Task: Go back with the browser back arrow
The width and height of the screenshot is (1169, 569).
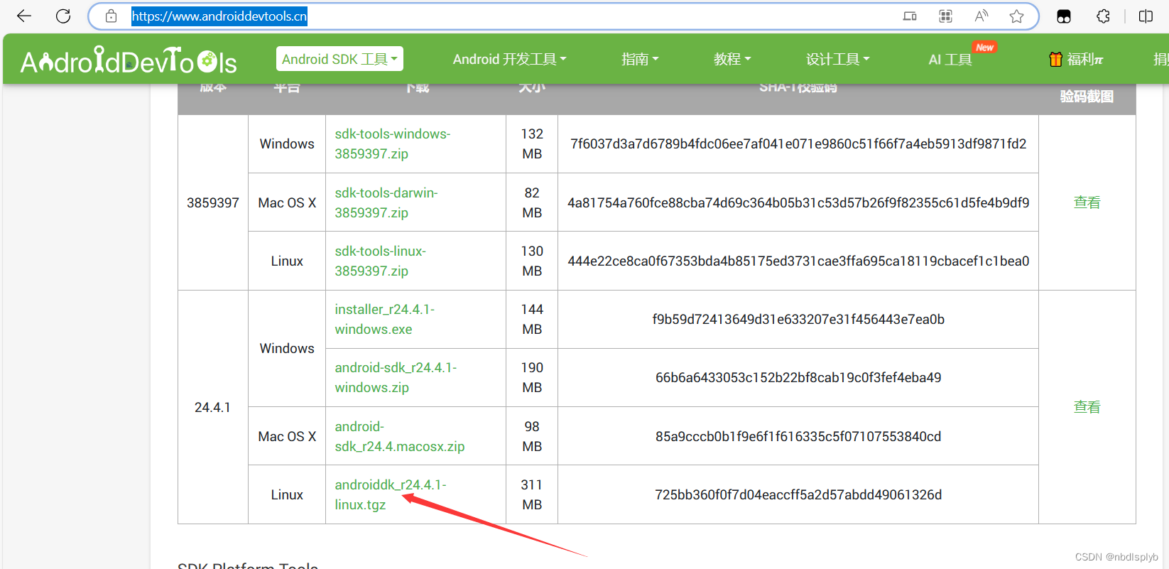Action: coord(24,16)
